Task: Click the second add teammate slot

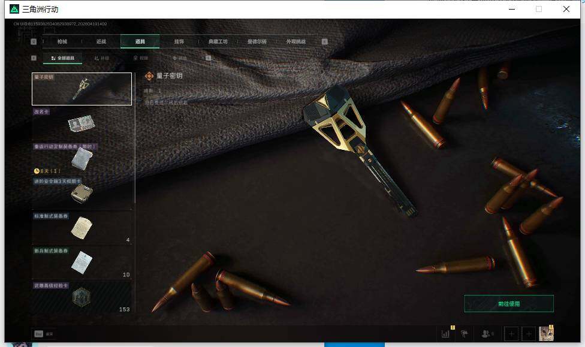Action: (x=529, y=334)
